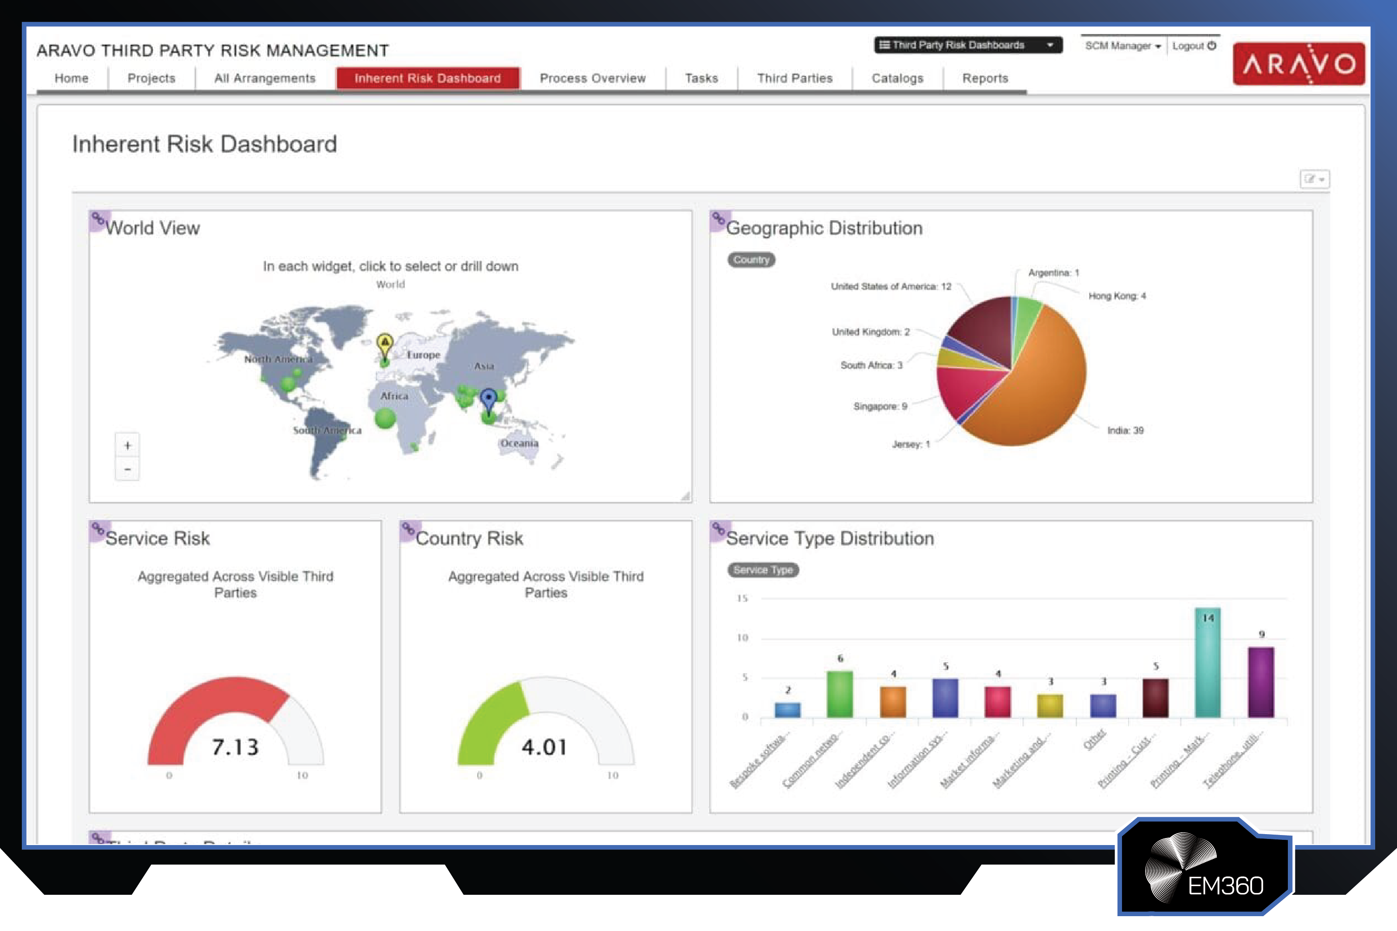Click the link icon on Country Risk widget
1397x931 pixels.
[x=409, y=530]
